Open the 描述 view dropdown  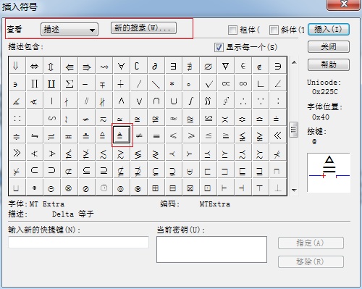(70, 30)
